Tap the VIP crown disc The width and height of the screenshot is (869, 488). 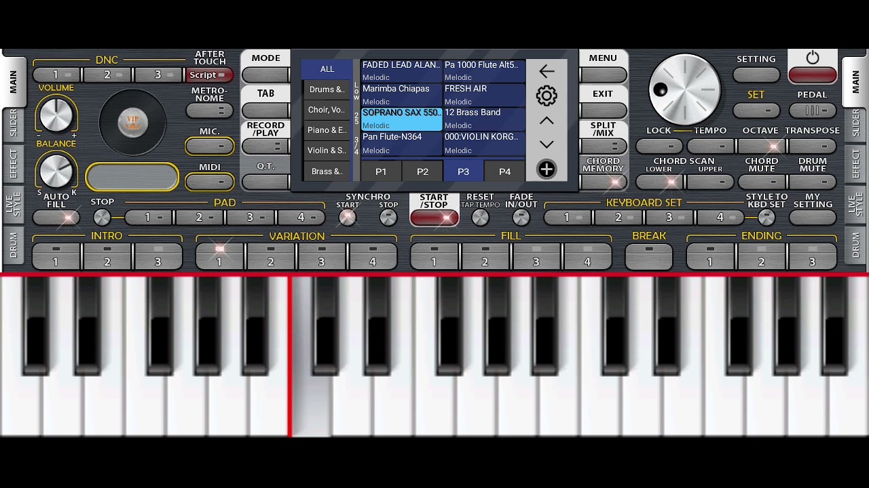(132, 123)
